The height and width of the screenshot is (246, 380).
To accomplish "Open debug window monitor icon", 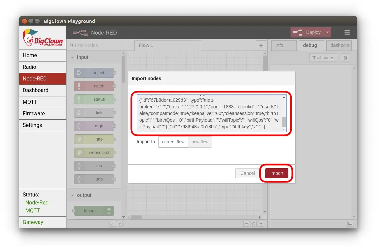I will tap(350, 223).
